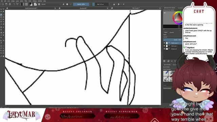Viewport: 217px width, 122px height.
Task: Open the Filter menu
Action: click(x=26, y=1)
